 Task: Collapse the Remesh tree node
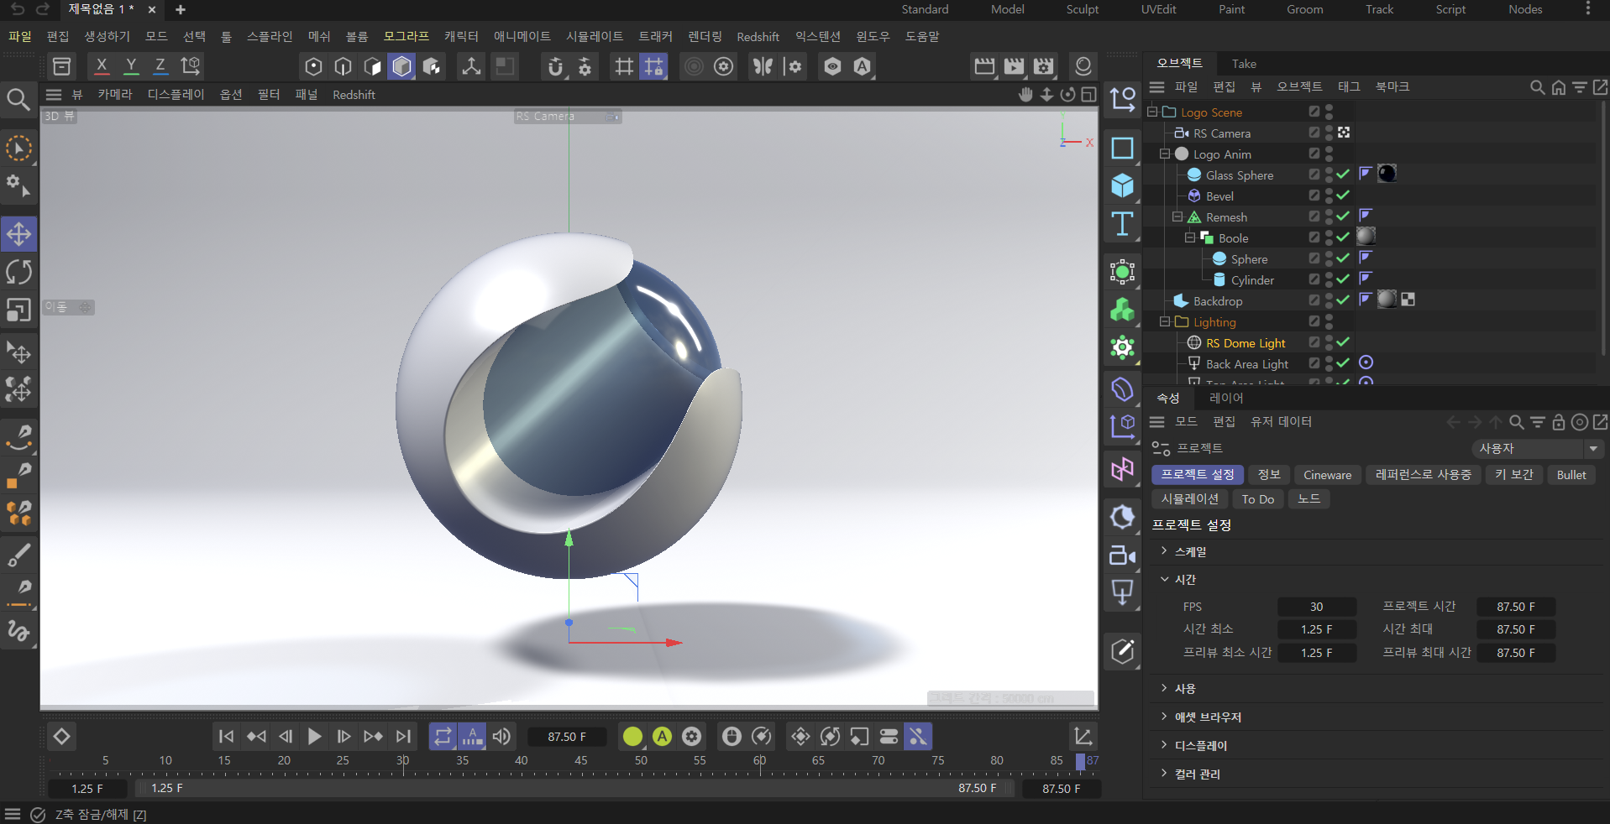click(x=1177, y=216)
